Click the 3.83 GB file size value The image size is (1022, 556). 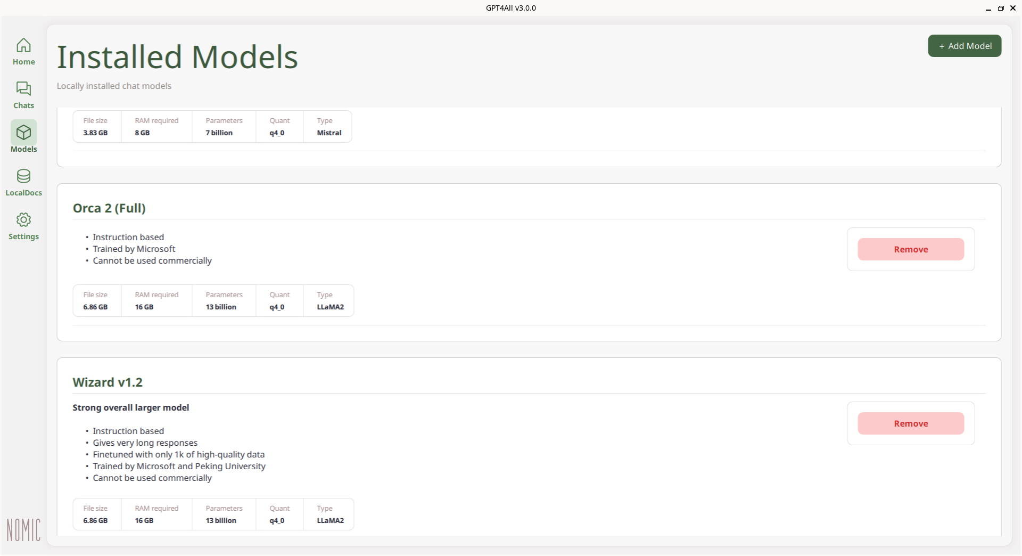[95, 133]
